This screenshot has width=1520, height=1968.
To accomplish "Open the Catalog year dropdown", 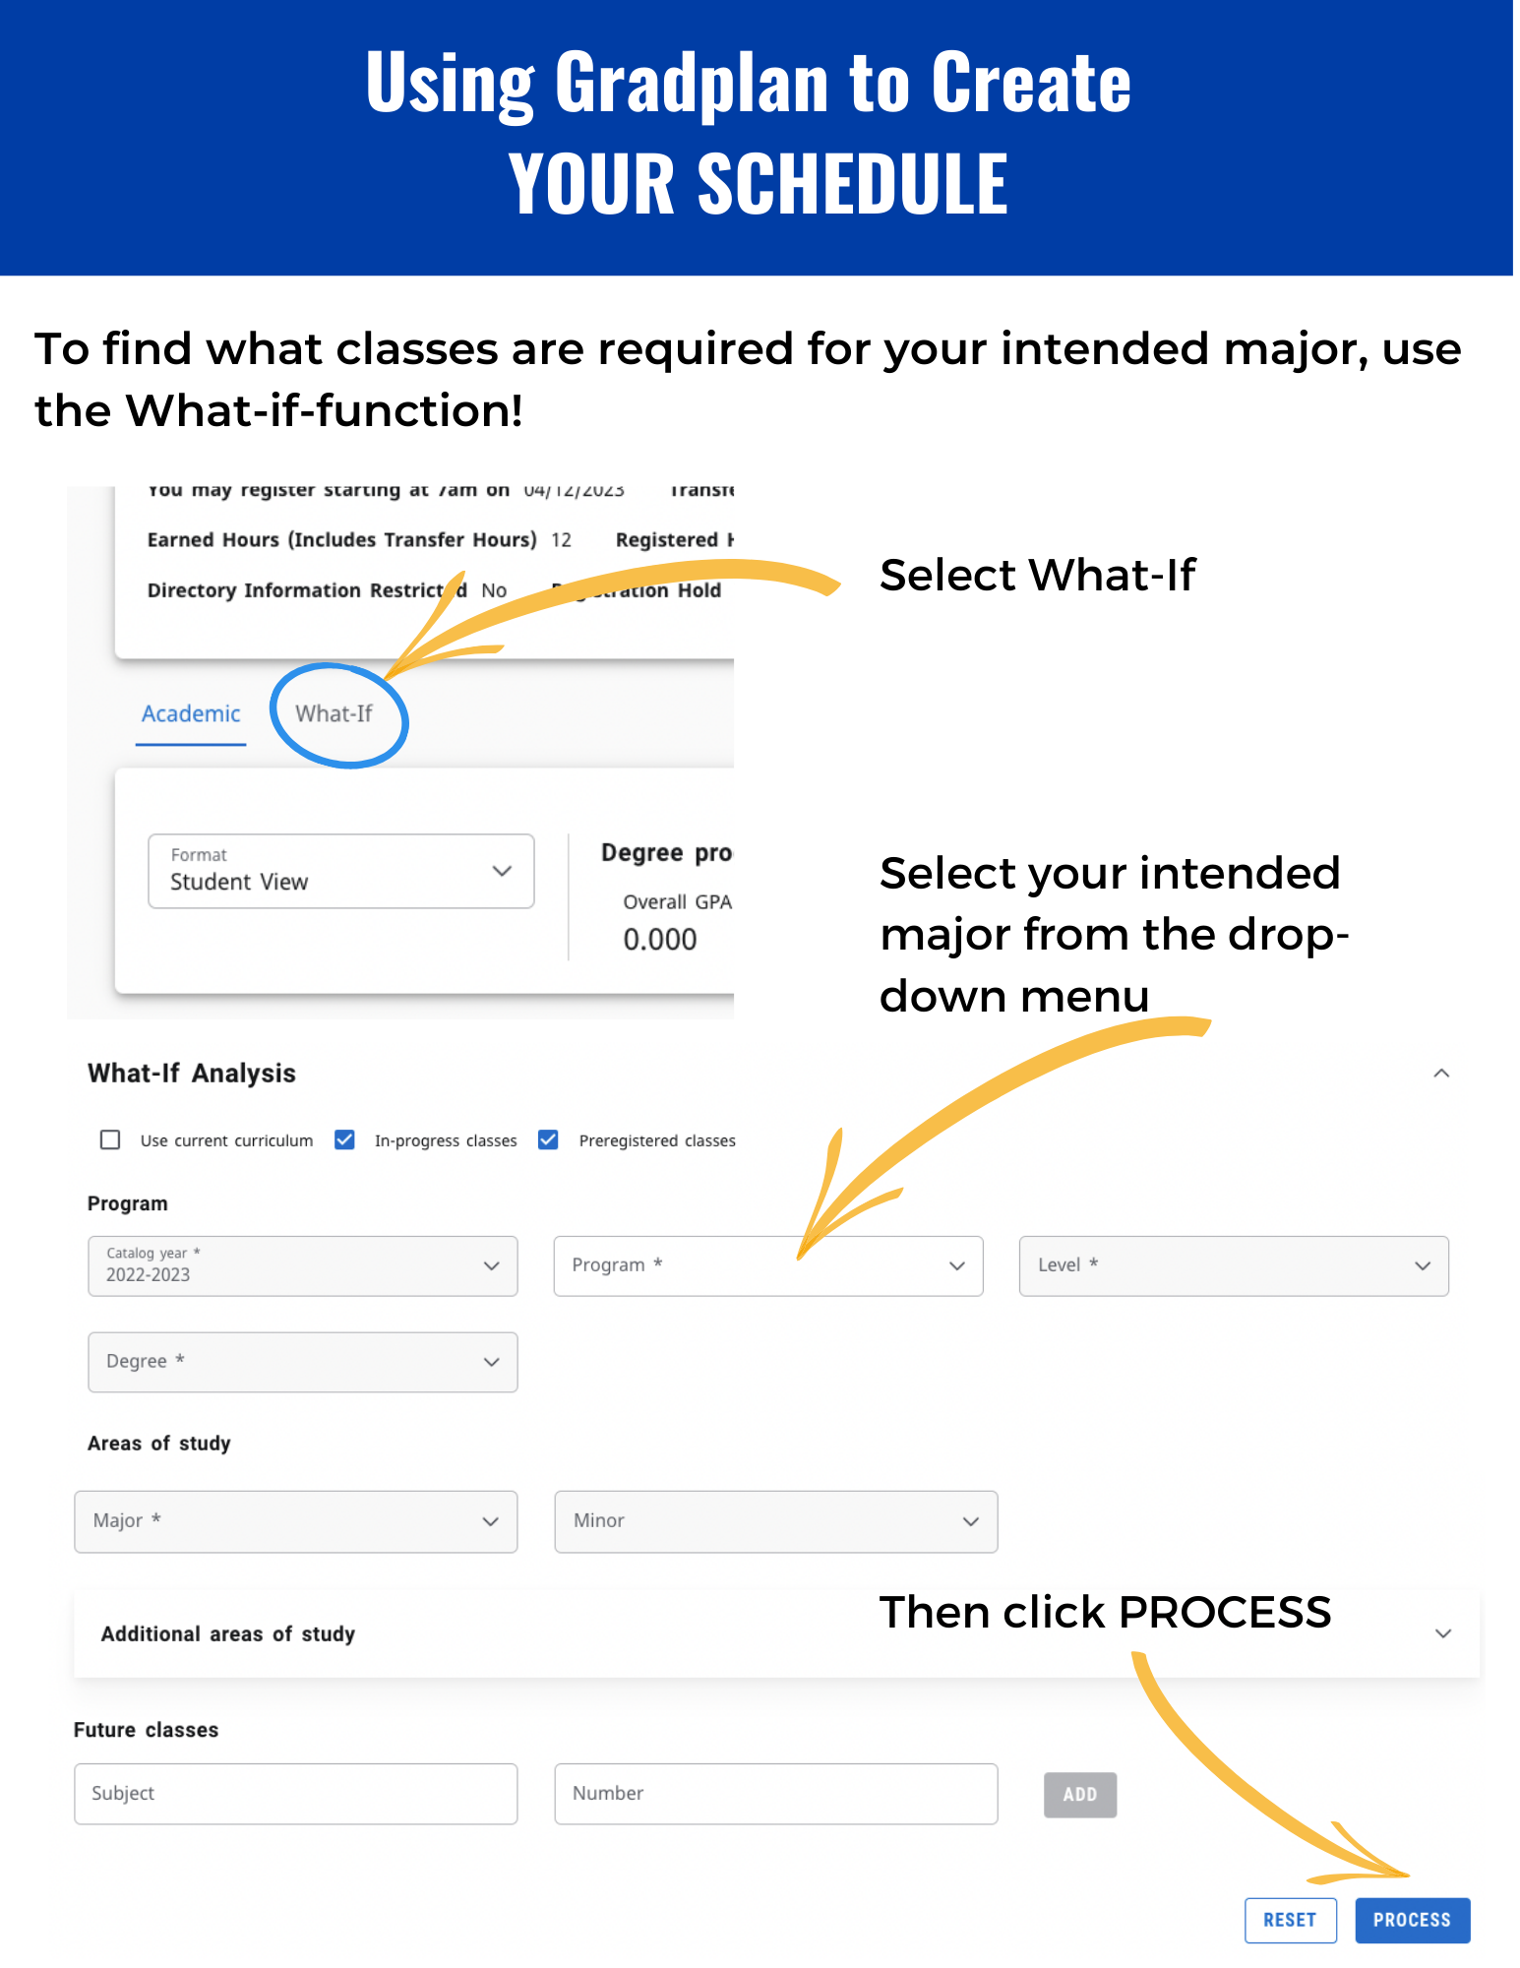I will coord(302,1265).
